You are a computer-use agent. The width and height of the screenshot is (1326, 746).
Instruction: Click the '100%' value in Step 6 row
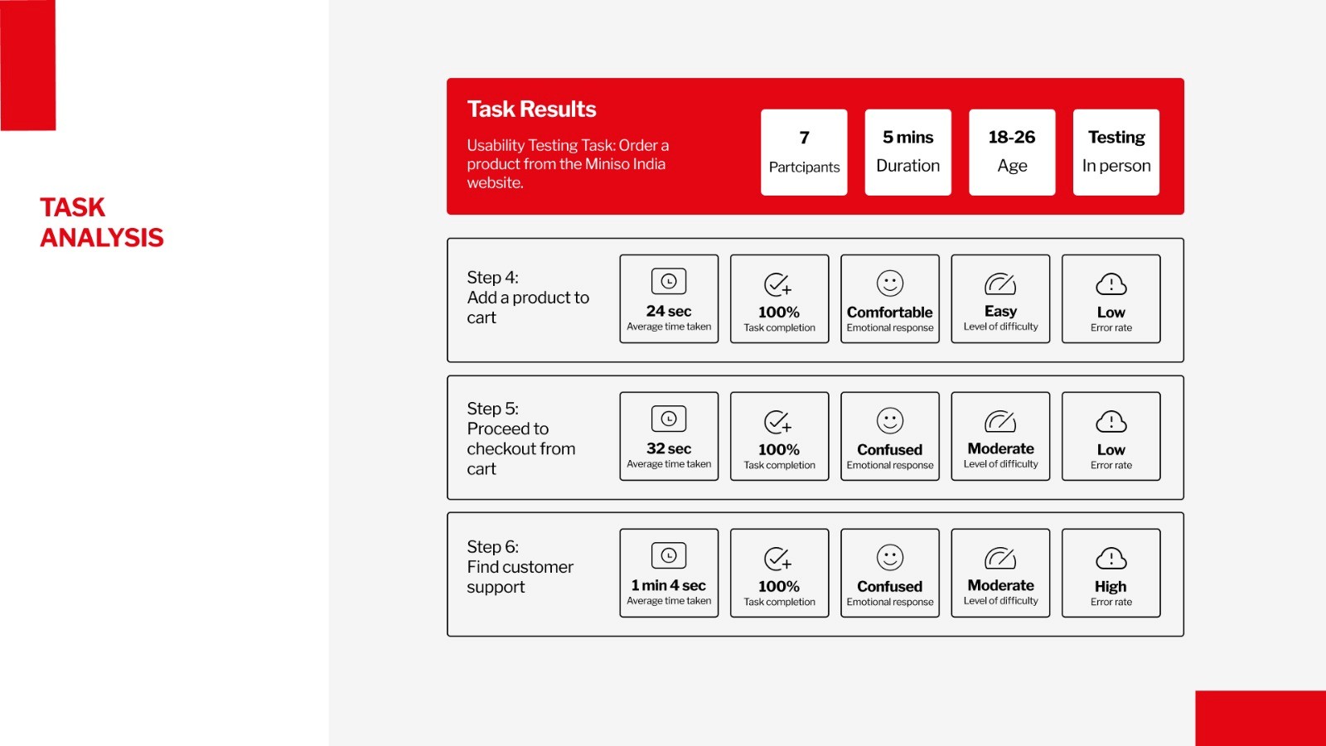[779, 587]
